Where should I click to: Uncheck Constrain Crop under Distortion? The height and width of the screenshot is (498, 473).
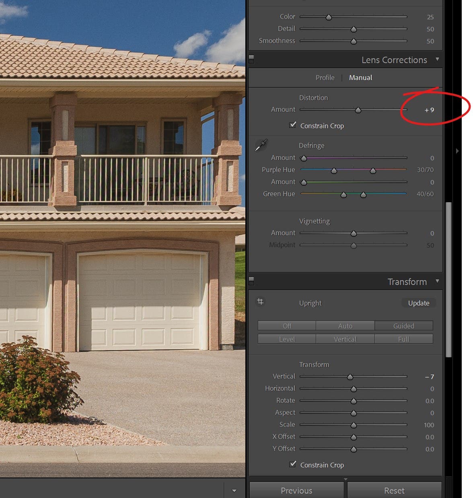292,125
